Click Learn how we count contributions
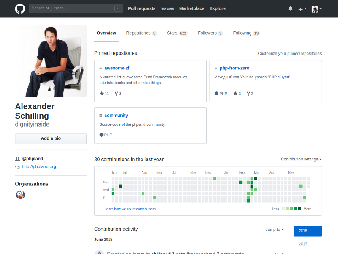The image size is (338, 254). (x=131, y=209)
